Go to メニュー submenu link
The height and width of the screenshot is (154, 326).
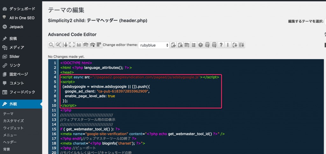point(10,135)
